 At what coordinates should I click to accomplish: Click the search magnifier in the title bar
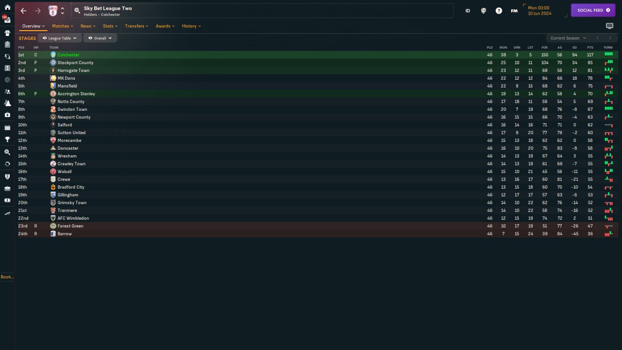(77, 11)
